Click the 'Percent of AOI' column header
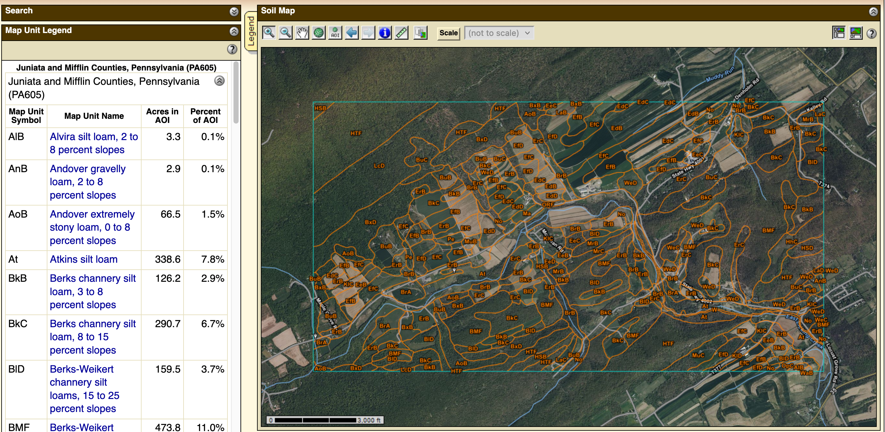The width and height of the screenshot is (885, 432). (x=206, y=116)
